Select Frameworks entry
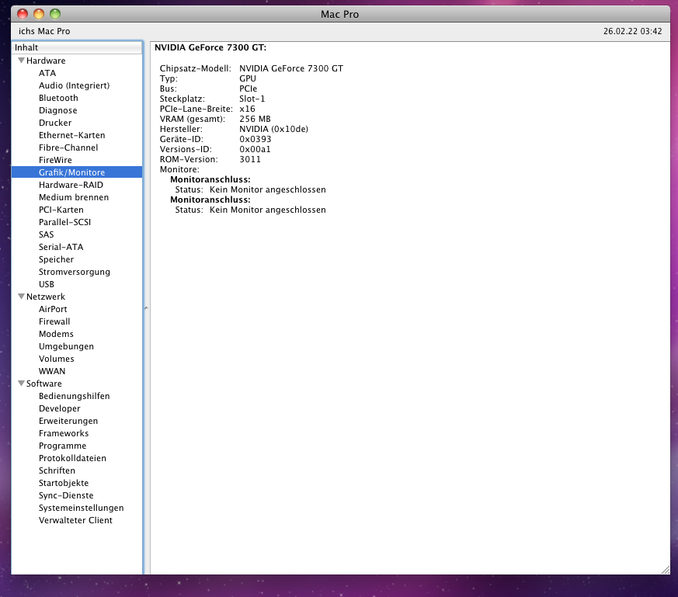Image resolution: width=678 pixels, height=597 pixels. pyautogui.click(x=64, y=434)
